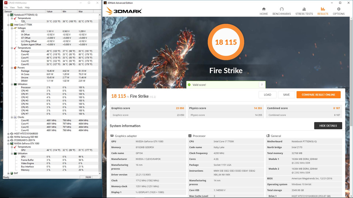Click the Graphics score 23 050 heading
353x198 pixels.
coord(148,108)
